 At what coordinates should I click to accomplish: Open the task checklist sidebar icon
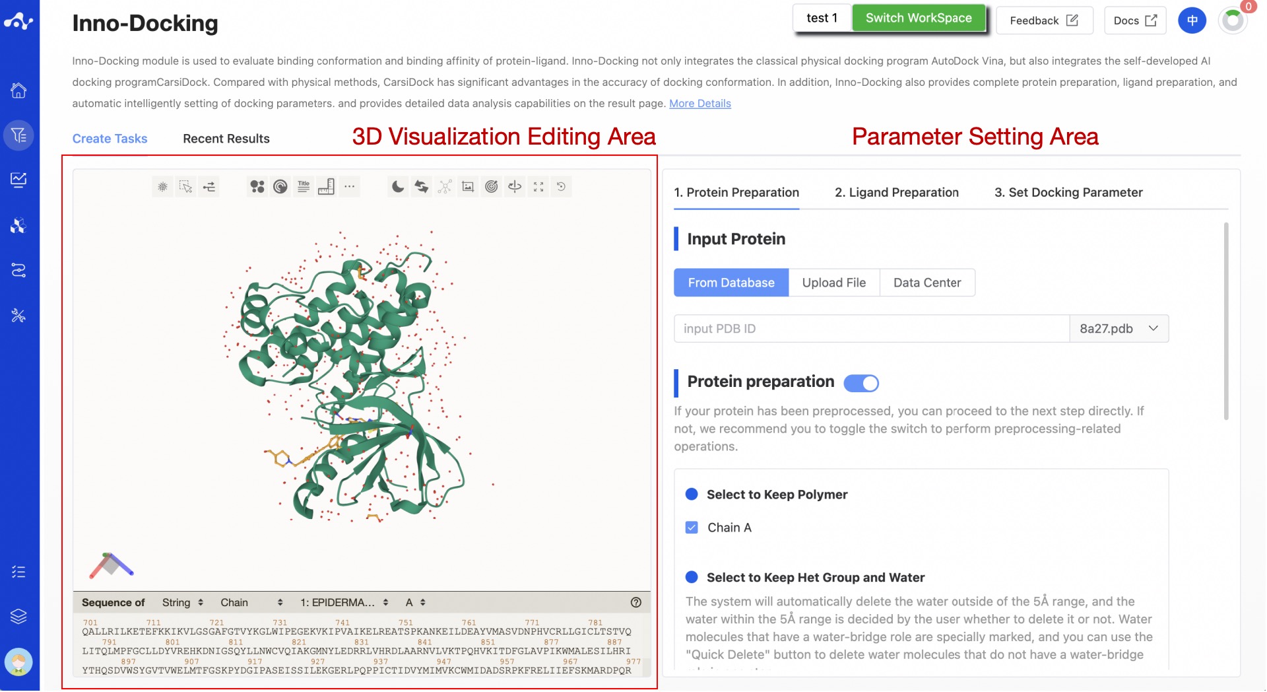point(18,572)
